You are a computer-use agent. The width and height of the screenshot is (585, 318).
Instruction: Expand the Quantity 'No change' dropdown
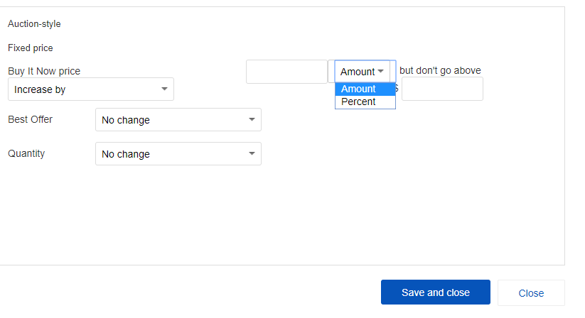coord(178,154)
